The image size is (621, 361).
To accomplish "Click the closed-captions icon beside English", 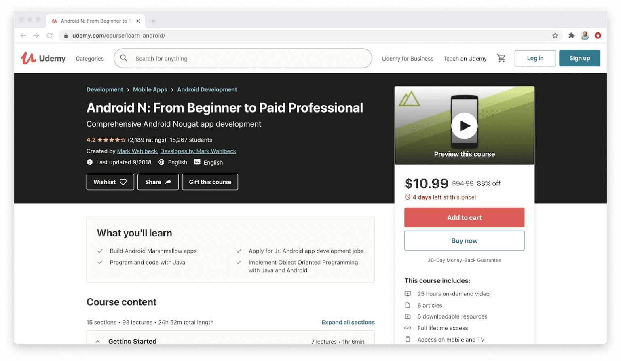I will pyautogui.click(x=196, y=162).
